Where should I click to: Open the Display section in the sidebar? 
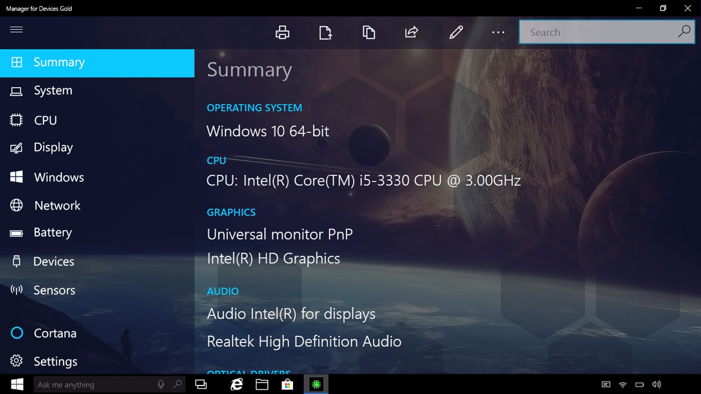53,147
